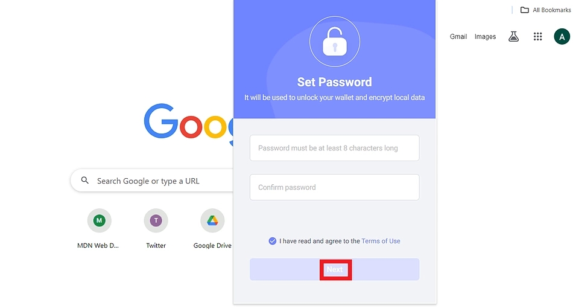The height and width of the screenshot is (308, 573).
Task: Click the Next button
Action: [334, 269]
